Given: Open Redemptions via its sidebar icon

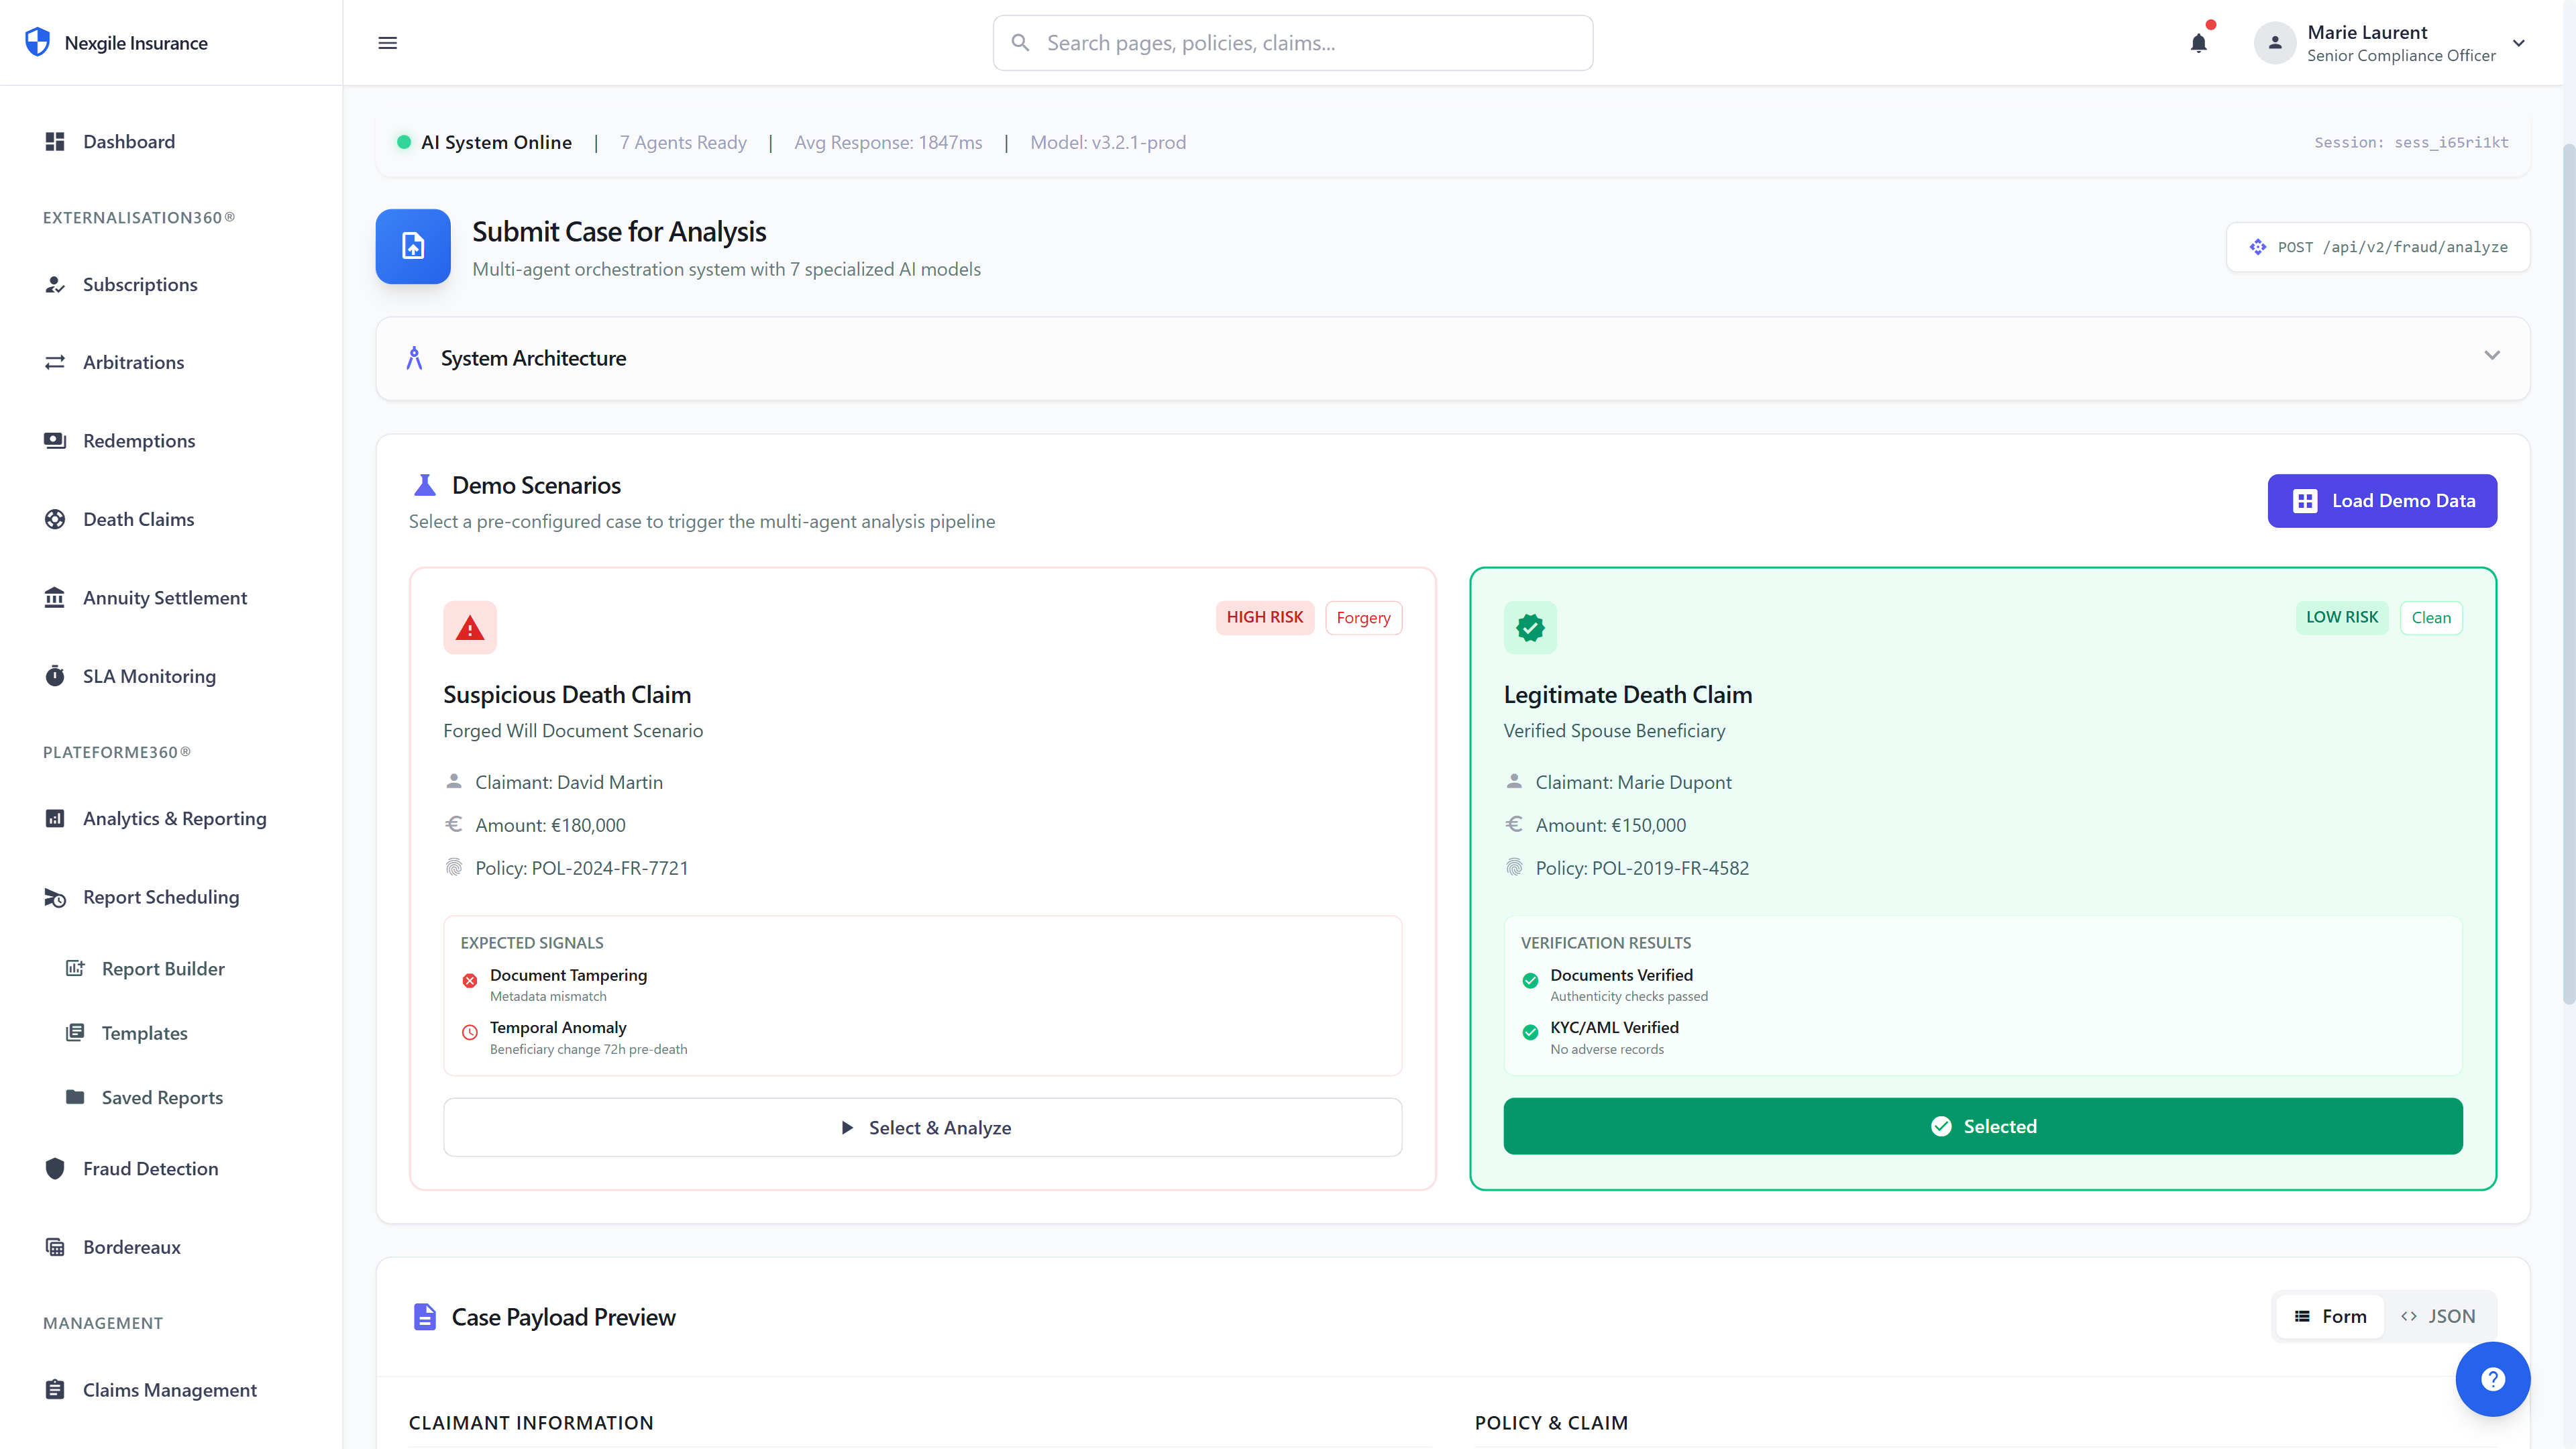Looking at the screenshot, I should (55, 440).
